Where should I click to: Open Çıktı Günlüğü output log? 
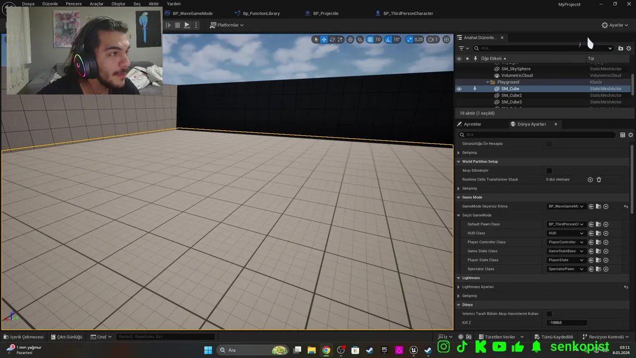[x=66, y=337]
